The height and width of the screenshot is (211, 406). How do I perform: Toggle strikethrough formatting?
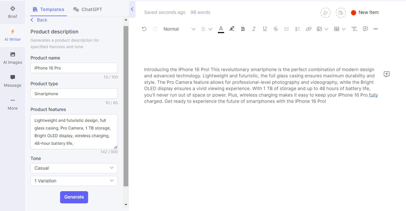click(x=276, y=29)
